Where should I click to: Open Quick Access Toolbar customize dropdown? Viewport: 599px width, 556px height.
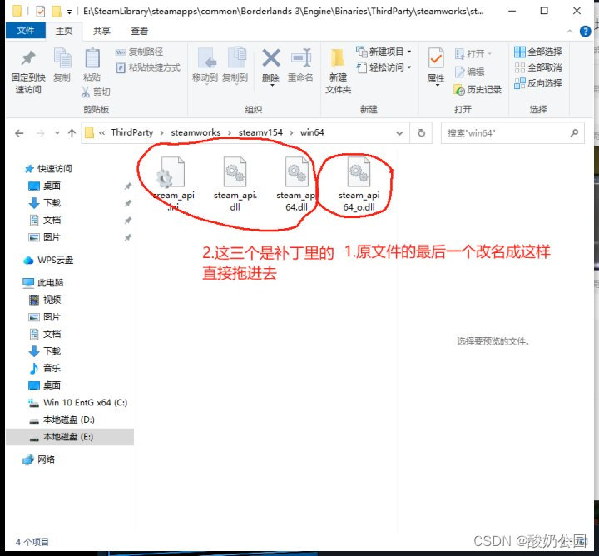click(x=69, y=12)
